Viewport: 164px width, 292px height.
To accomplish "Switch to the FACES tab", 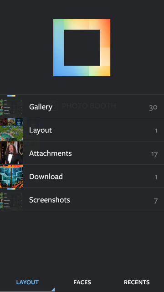I will 82,282.
